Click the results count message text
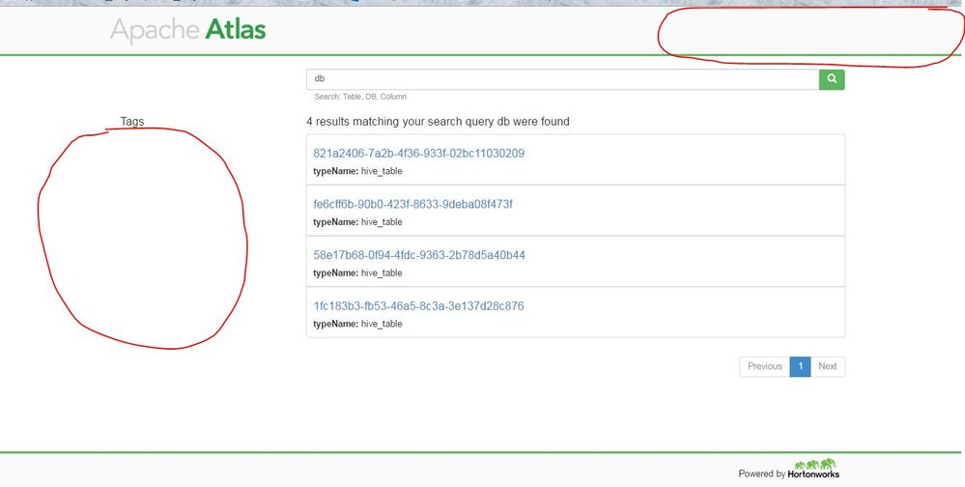Screen dimensions: 965x487 (438, 122)
